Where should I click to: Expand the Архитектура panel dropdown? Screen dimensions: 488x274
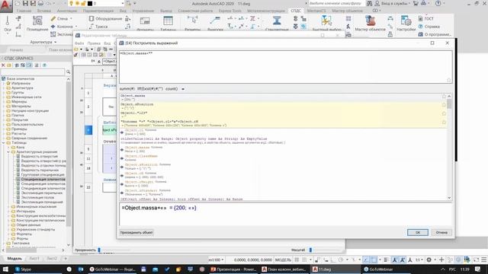56,42
